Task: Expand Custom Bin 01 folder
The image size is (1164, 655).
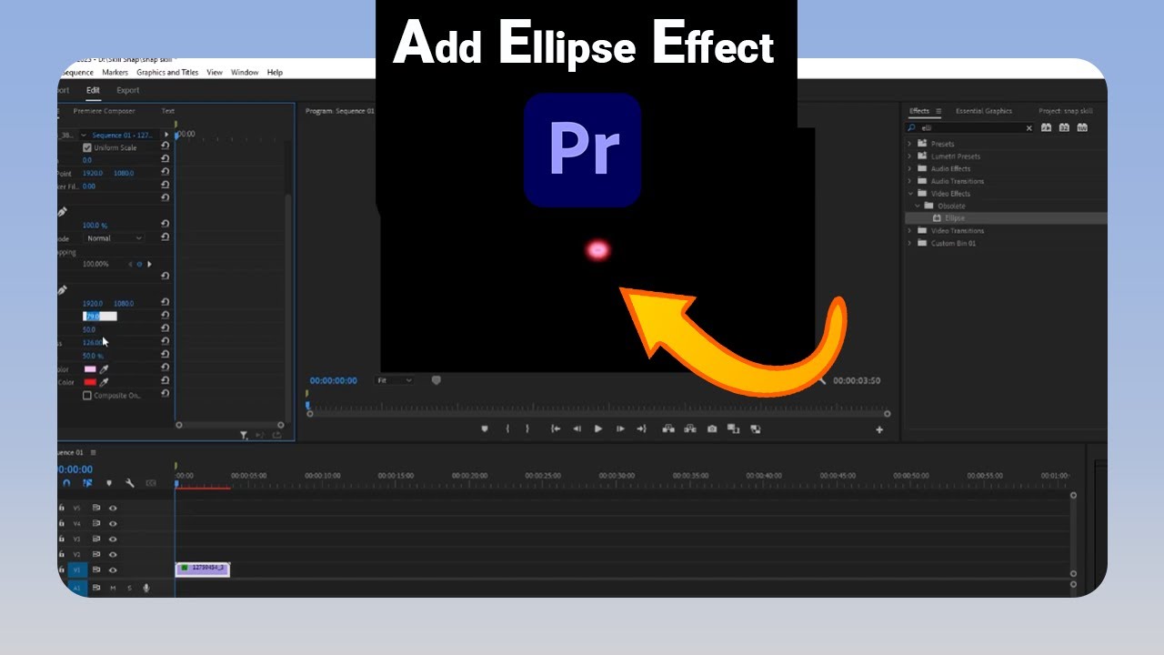Action: (909, 243)
